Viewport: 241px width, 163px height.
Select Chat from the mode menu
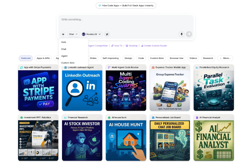pyautogui.click(x=73, y=49)
